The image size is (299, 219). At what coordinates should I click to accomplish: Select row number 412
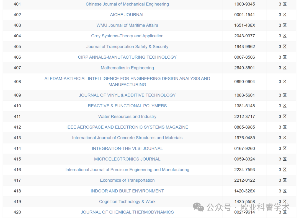pos(17,127)
